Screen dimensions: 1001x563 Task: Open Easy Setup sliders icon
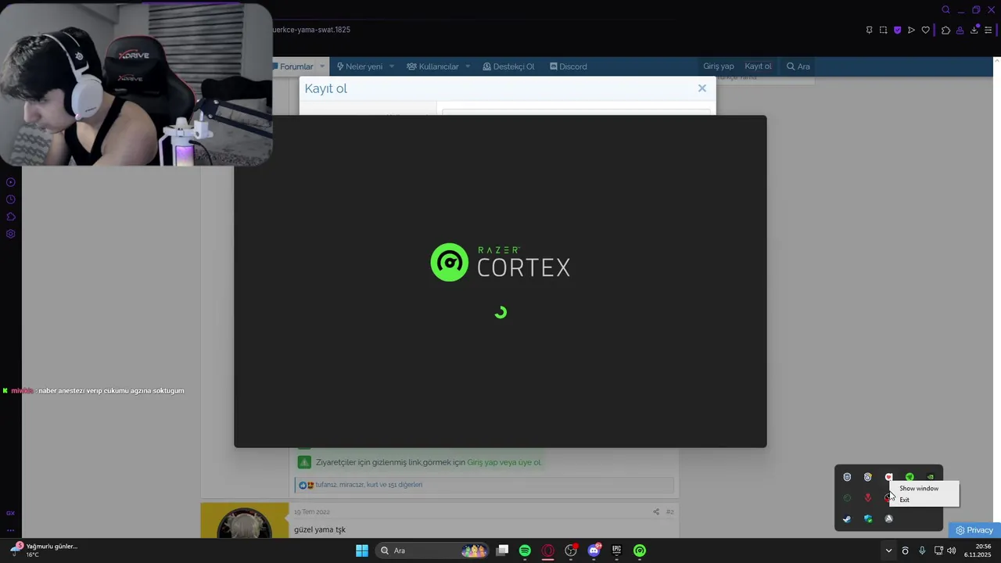(x=988, y=30)
